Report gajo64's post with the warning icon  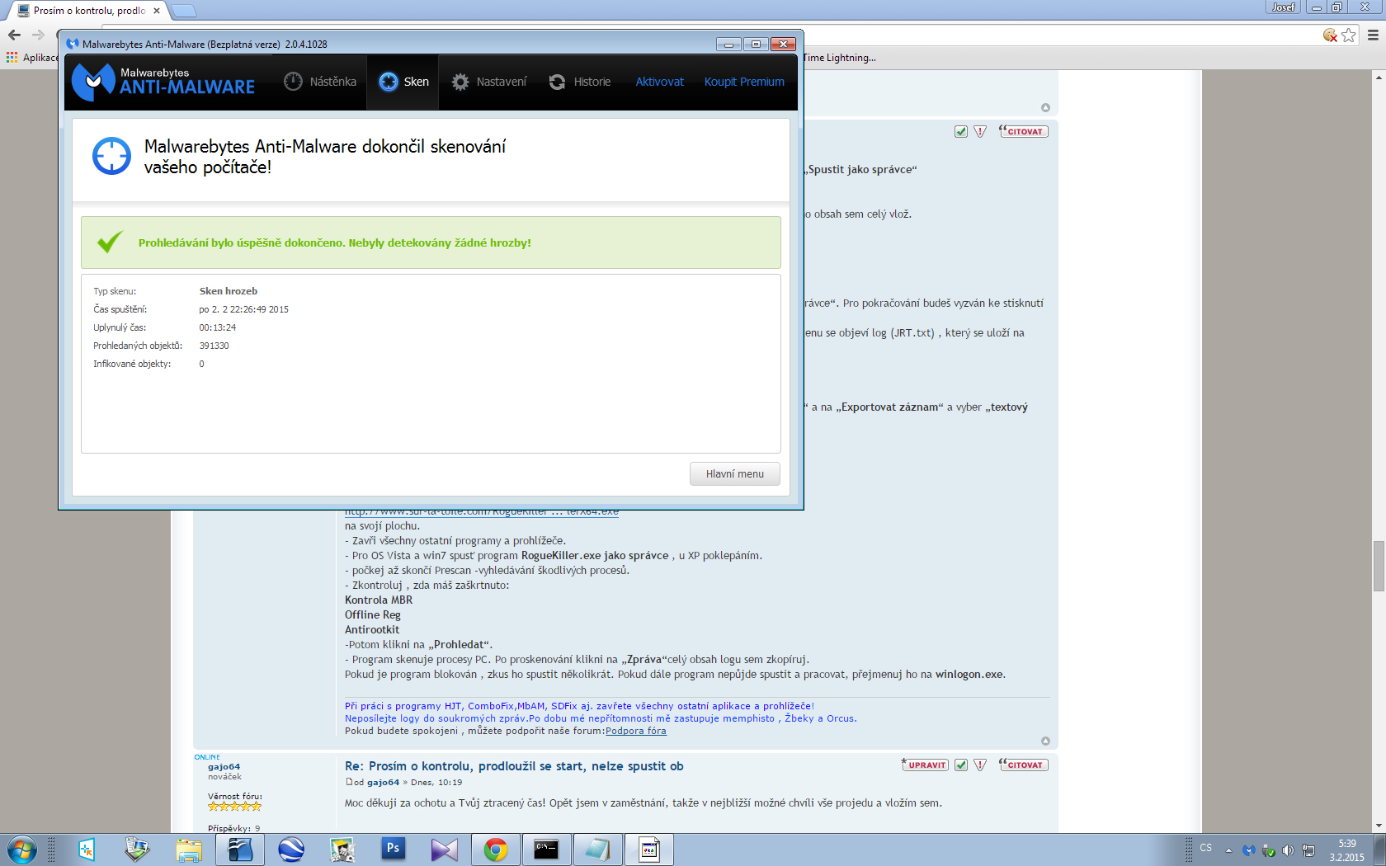pos(980,765)
